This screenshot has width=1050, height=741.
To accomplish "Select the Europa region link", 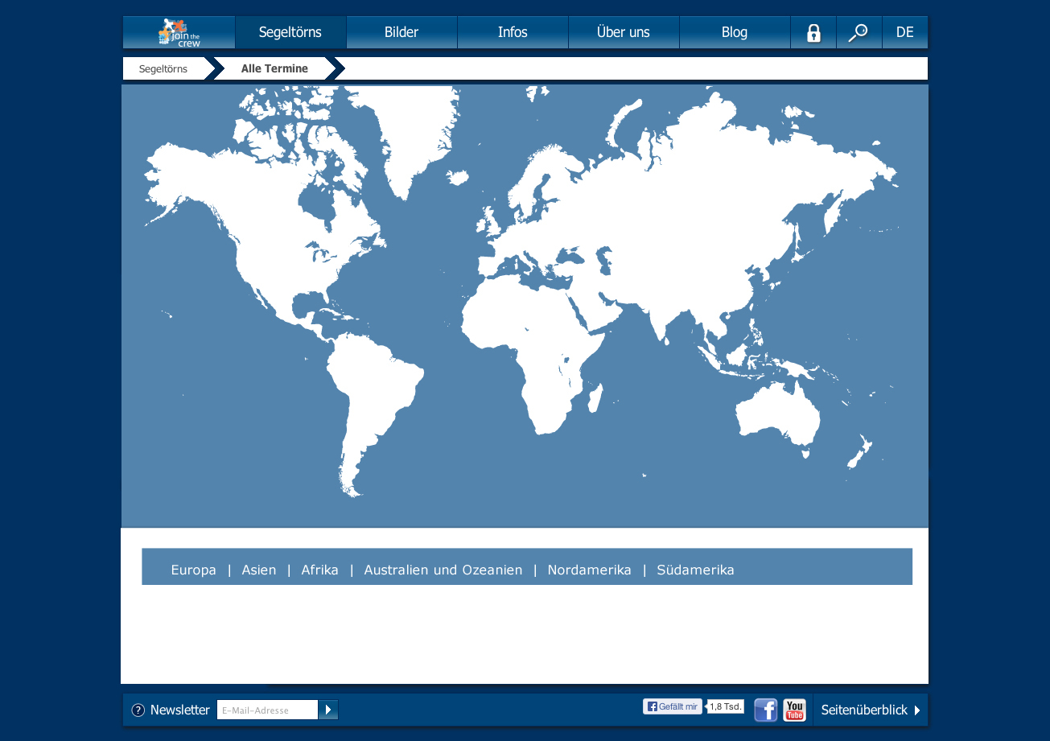I will click(193, 570).
